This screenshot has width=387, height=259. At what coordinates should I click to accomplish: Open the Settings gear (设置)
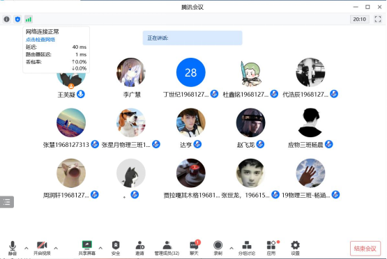click(x=295, y=248)
